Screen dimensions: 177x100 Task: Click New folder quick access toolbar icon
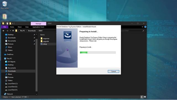pos(10,23)
